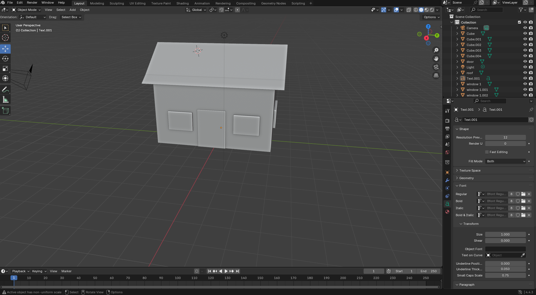Select the Annotate tool

5,90
